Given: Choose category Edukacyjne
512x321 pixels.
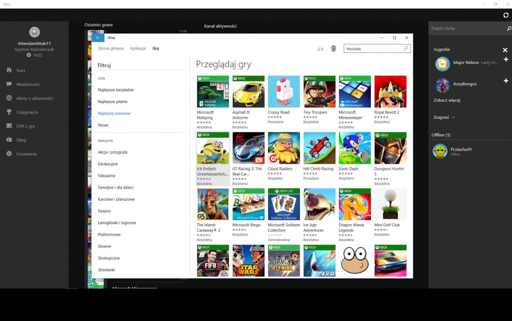Looking at the screenshot, I should click(108, 164).
